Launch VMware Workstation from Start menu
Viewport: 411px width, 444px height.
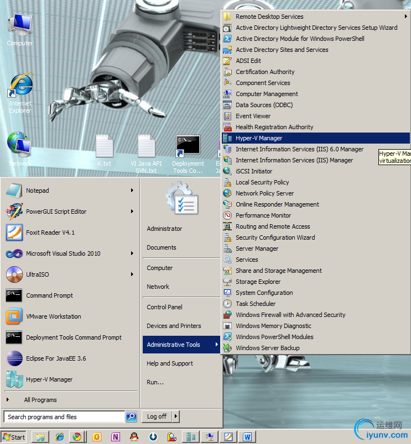tap(71, 316)
